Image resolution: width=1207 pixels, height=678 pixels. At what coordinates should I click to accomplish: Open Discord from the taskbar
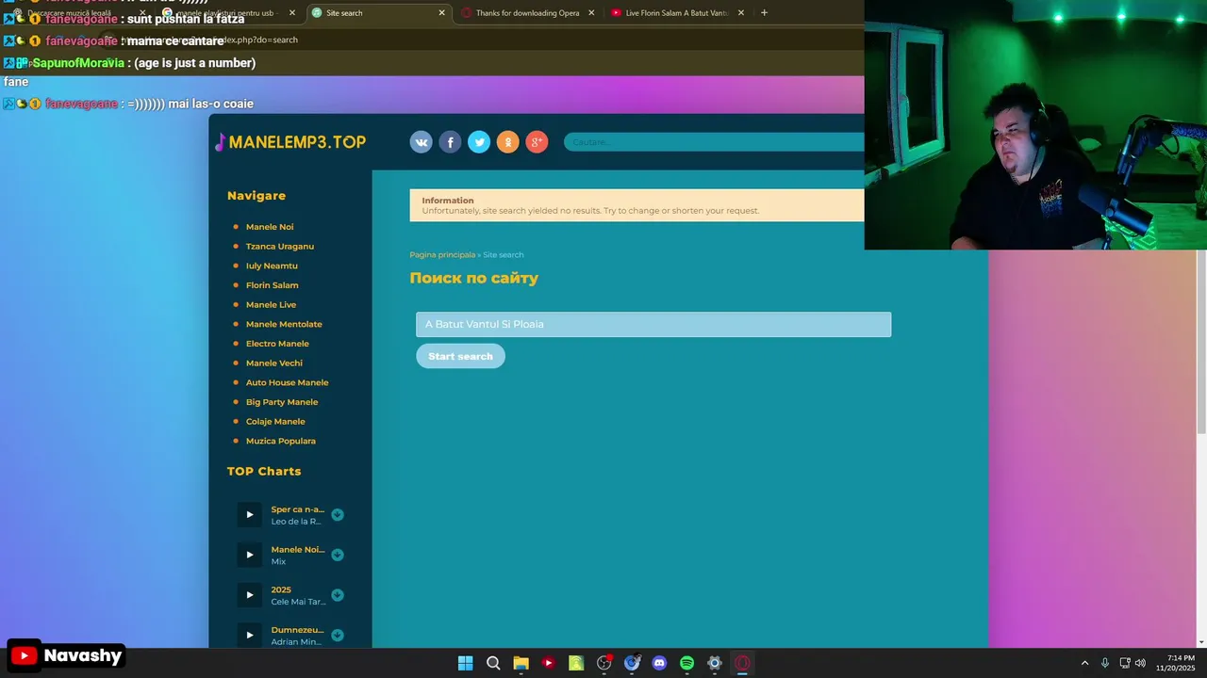pyautogui.click(x=659, y=663)
